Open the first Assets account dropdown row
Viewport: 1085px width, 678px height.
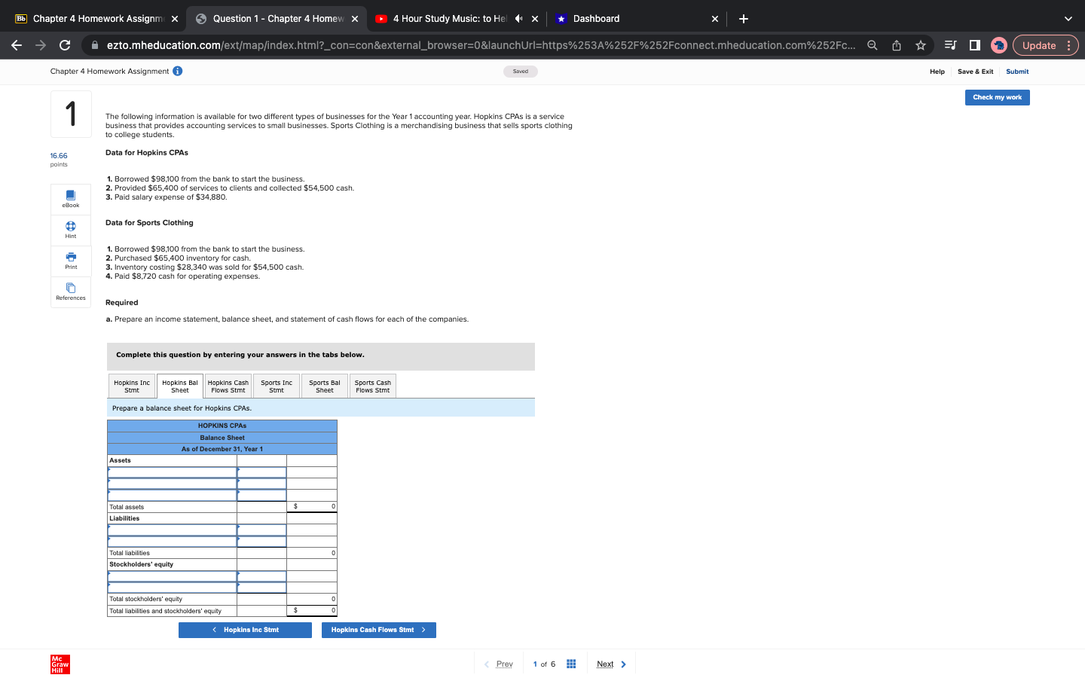click(x=173, y=472)
